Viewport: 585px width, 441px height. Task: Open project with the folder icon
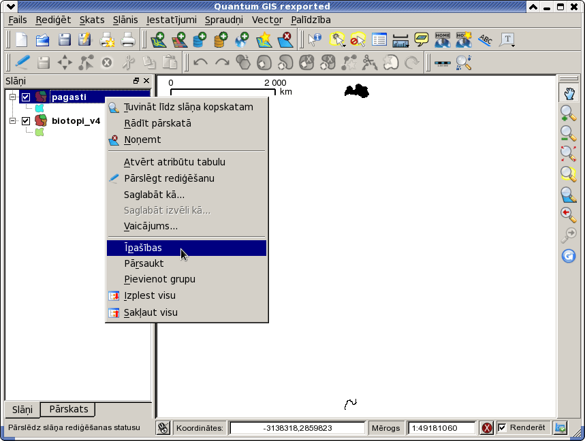[x=42, y=39]
